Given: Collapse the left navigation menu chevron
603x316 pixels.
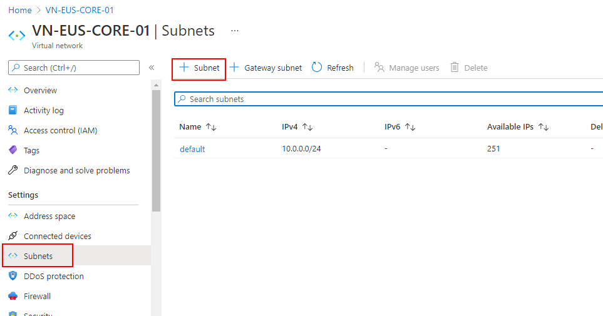Looking at the screenshot, I should pos(151,68).
